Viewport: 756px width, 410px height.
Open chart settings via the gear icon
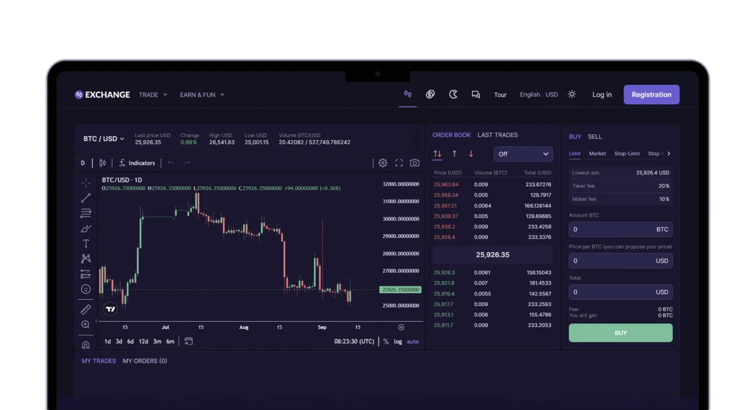(382, 162)
